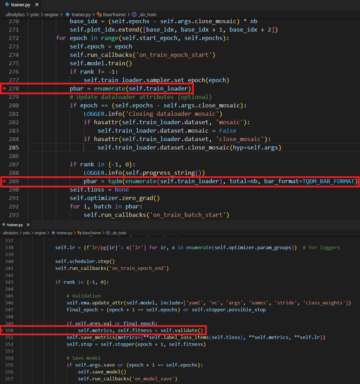Click 'False' value on line 283

(227, 131)
